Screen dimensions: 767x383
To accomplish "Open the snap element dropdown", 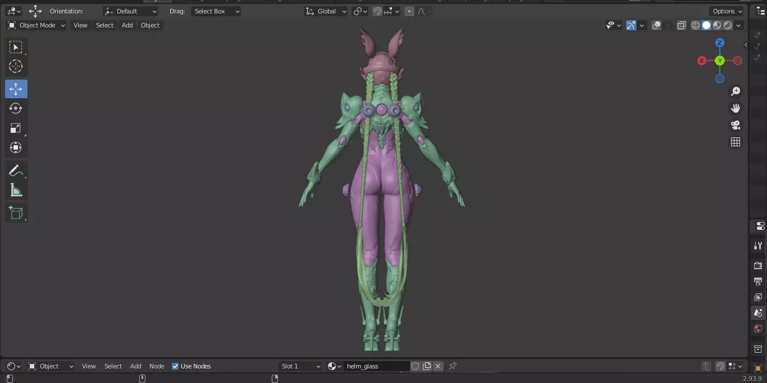I will click(x=392, y=11).
